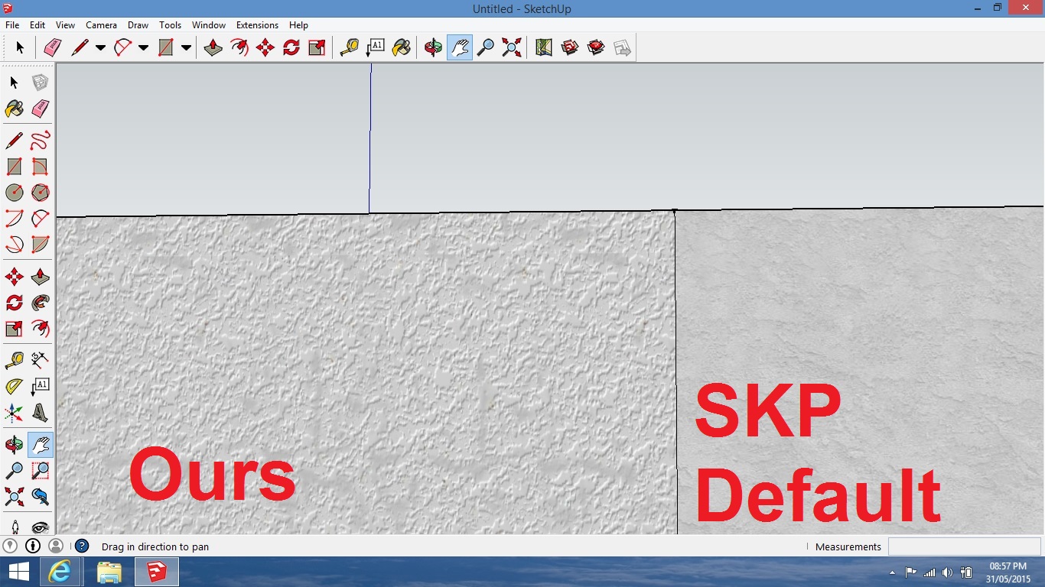The image size is (1045, 587).
Task: Click the Measurements input box
Action: click(964, 546)
